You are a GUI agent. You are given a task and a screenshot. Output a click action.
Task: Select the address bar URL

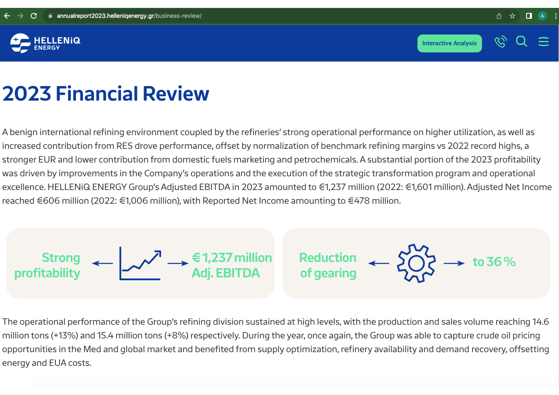129,16
